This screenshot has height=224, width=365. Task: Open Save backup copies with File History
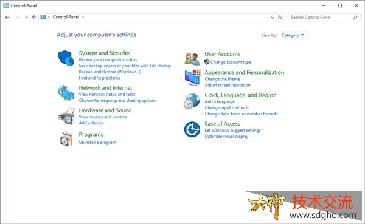click(125, 66)
